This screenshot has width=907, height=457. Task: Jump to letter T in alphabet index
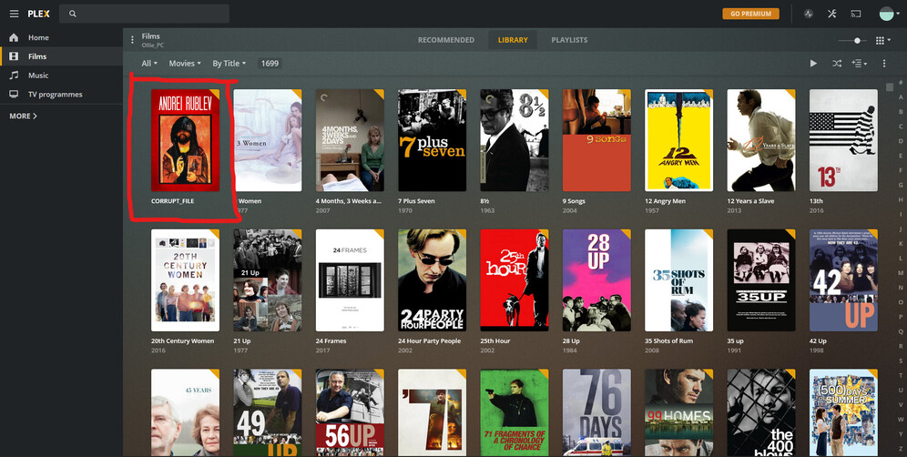click(x=901, y=375)
